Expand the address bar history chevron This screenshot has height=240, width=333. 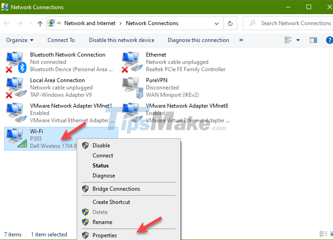click(x=216, y=24)
